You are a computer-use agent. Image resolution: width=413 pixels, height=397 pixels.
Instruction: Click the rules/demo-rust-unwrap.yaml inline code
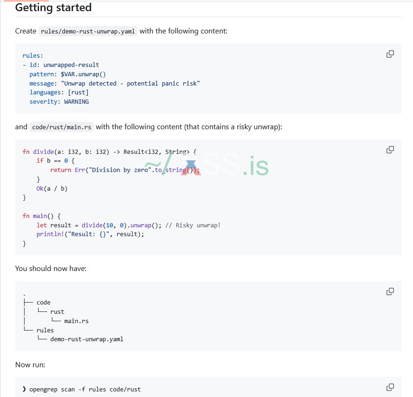click(88, 32)
